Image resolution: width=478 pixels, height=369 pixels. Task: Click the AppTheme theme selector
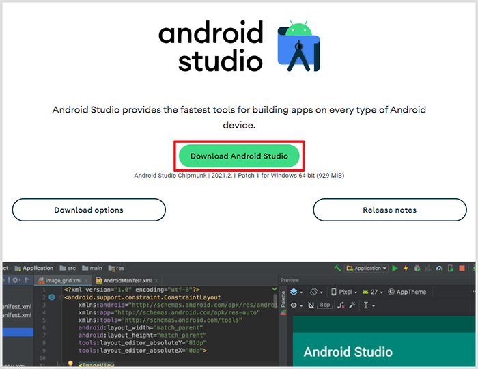[407, 292]
